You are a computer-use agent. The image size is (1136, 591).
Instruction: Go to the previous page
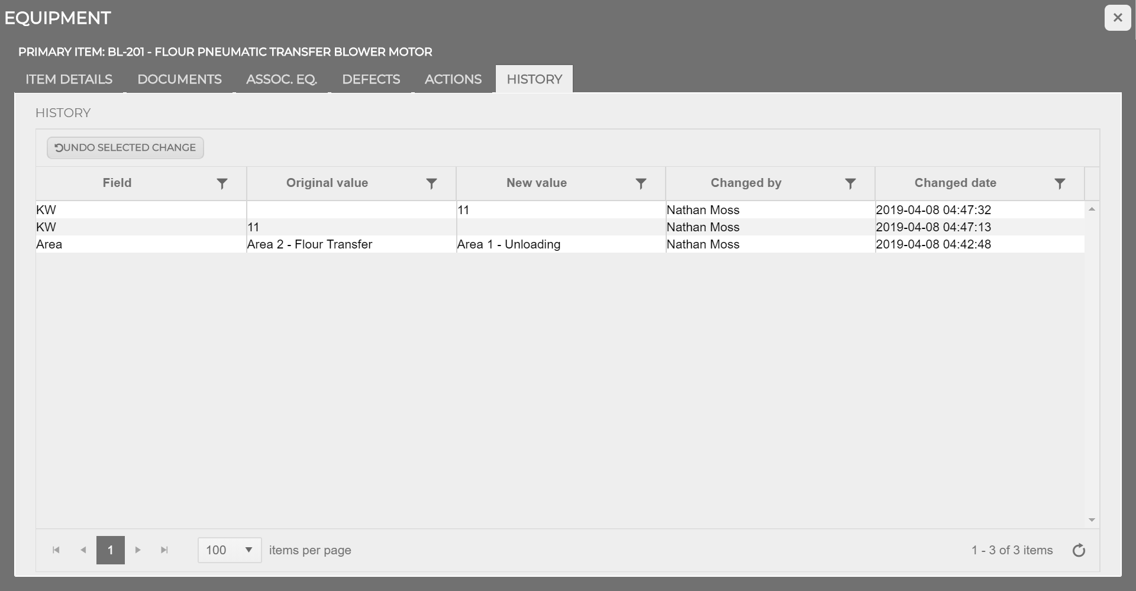(83, 550)
